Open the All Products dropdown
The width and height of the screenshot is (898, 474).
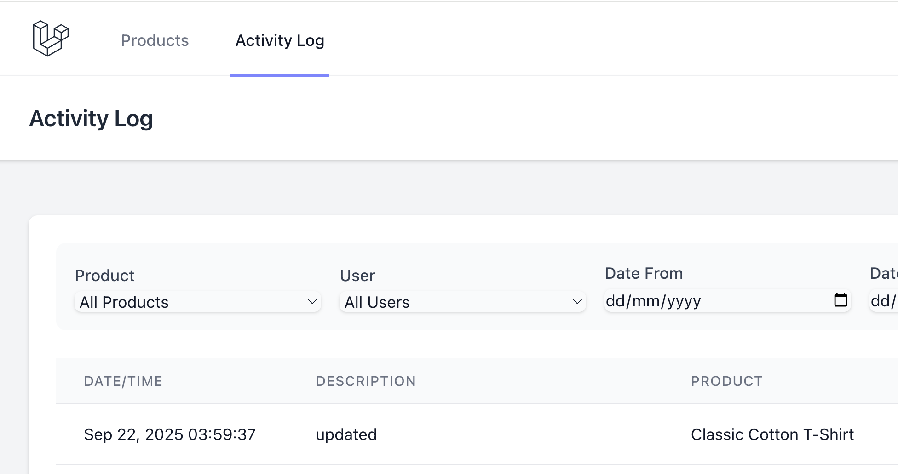point(197,302)
